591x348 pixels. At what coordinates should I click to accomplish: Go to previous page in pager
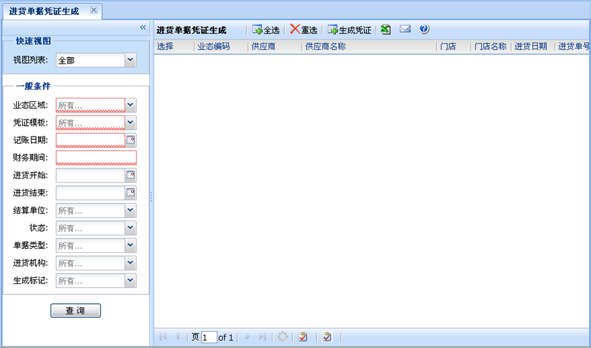point(177,337)
